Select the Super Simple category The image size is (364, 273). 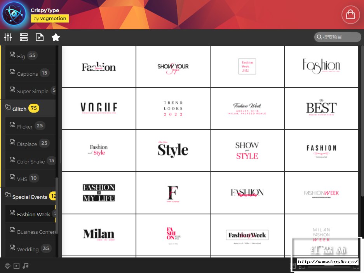coord(30,90)
